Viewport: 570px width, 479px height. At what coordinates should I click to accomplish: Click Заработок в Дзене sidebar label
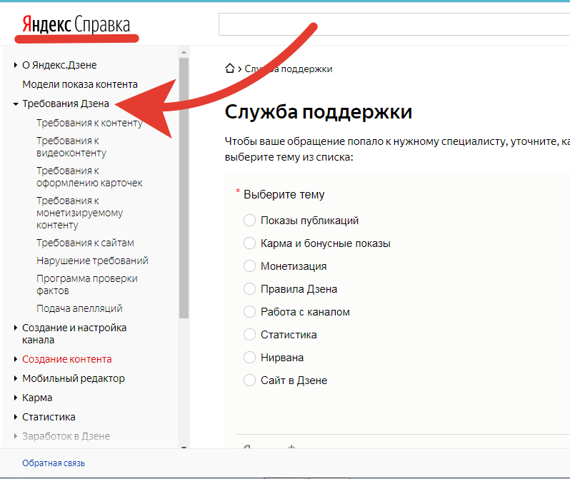point(66,436)
